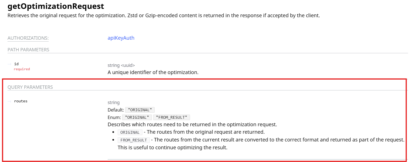The width and height of the screenshot is (415, 162).
Task: Click the getOptimizationRequest operation heading
Action: (56, 6)
